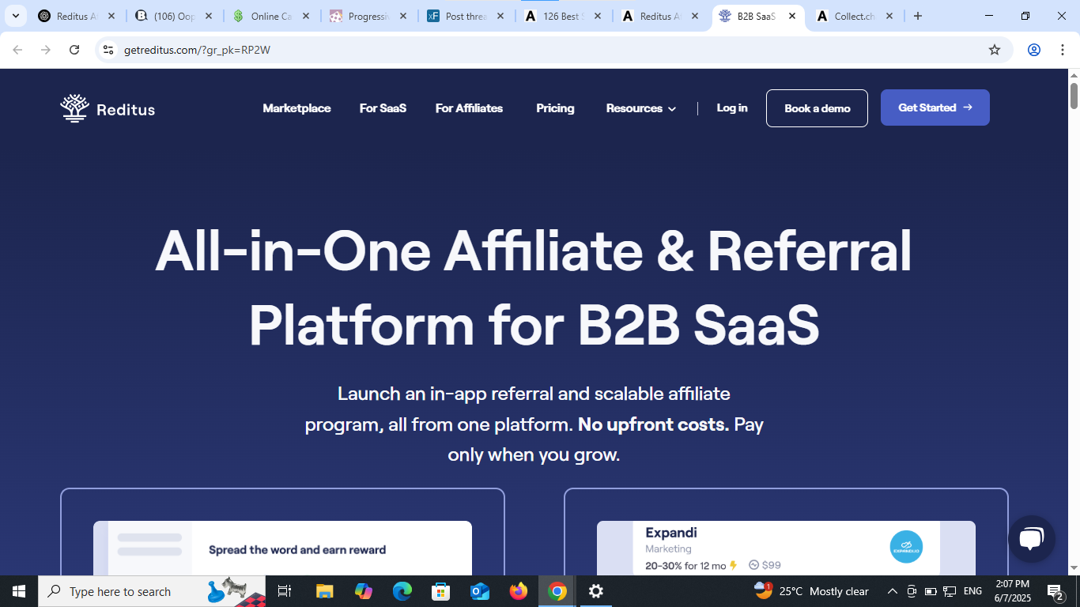Screen dimensions: 1080x607
Task: Click the browser forward arrow
Action: [46, 50]
